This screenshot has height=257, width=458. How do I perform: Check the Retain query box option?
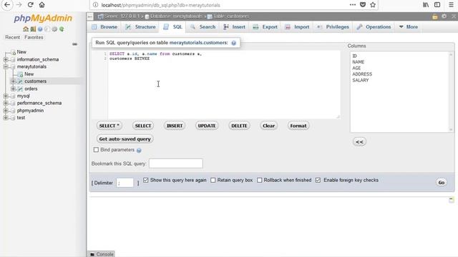tap(213, 180)
